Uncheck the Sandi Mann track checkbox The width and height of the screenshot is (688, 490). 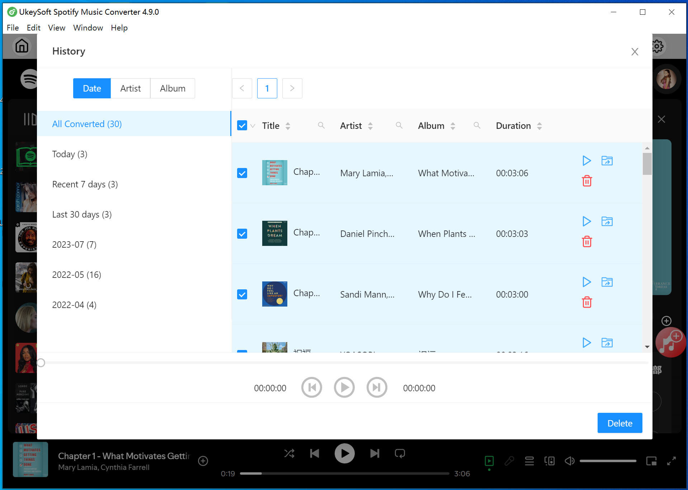(242, 294)
